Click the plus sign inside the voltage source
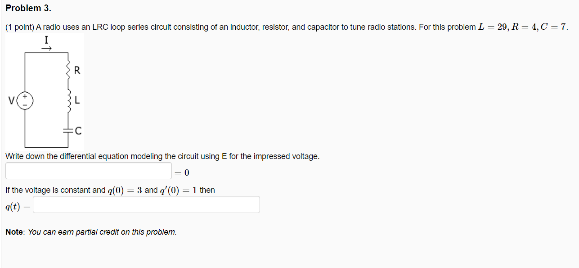 tap(24, 97)
